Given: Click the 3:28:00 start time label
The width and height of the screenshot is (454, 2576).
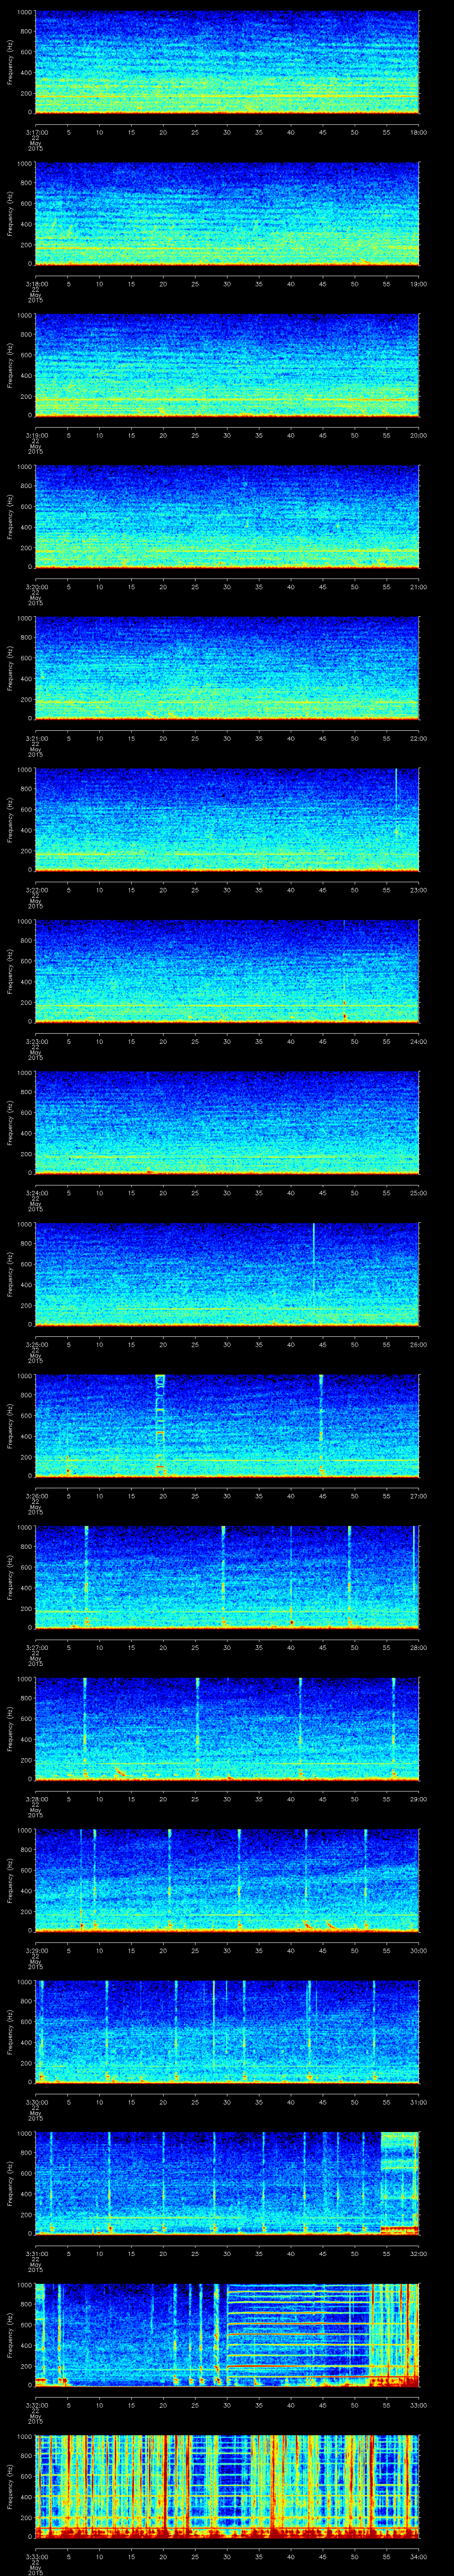Looking at the screenshot, I should 36,1798.
